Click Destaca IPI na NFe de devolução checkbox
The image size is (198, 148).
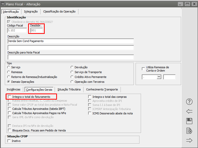click(x=9, y=126)
